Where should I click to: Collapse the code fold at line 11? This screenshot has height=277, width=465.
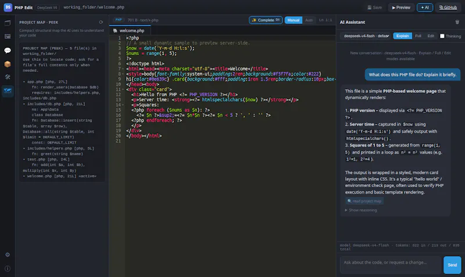click(123, 89)
